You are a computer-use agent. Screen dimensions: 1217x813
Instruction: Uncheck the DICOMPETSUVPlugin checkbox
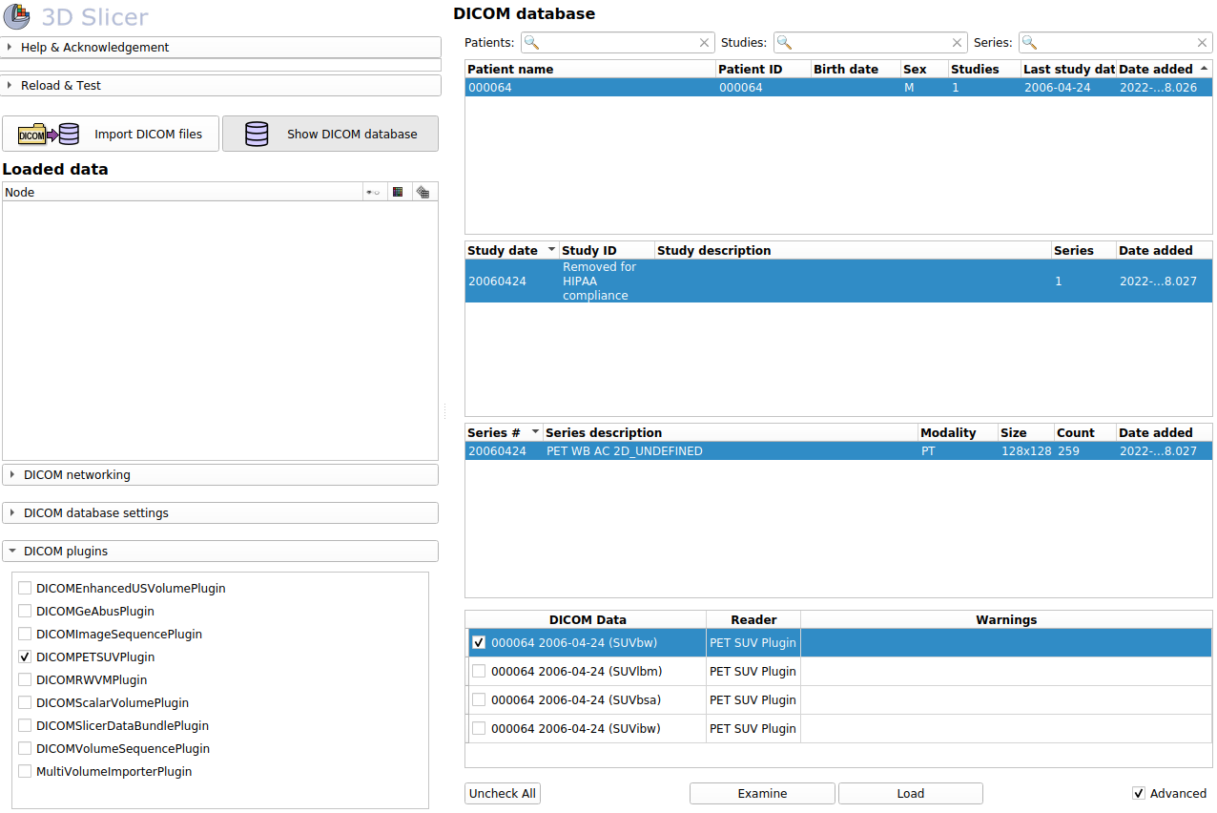[x=25, y=657]
